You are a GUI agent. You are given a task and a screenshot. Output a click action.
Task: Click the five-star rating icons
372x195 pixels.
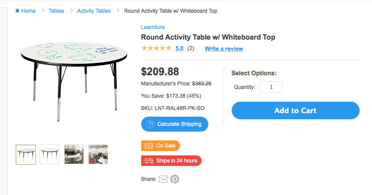point(156,48)
